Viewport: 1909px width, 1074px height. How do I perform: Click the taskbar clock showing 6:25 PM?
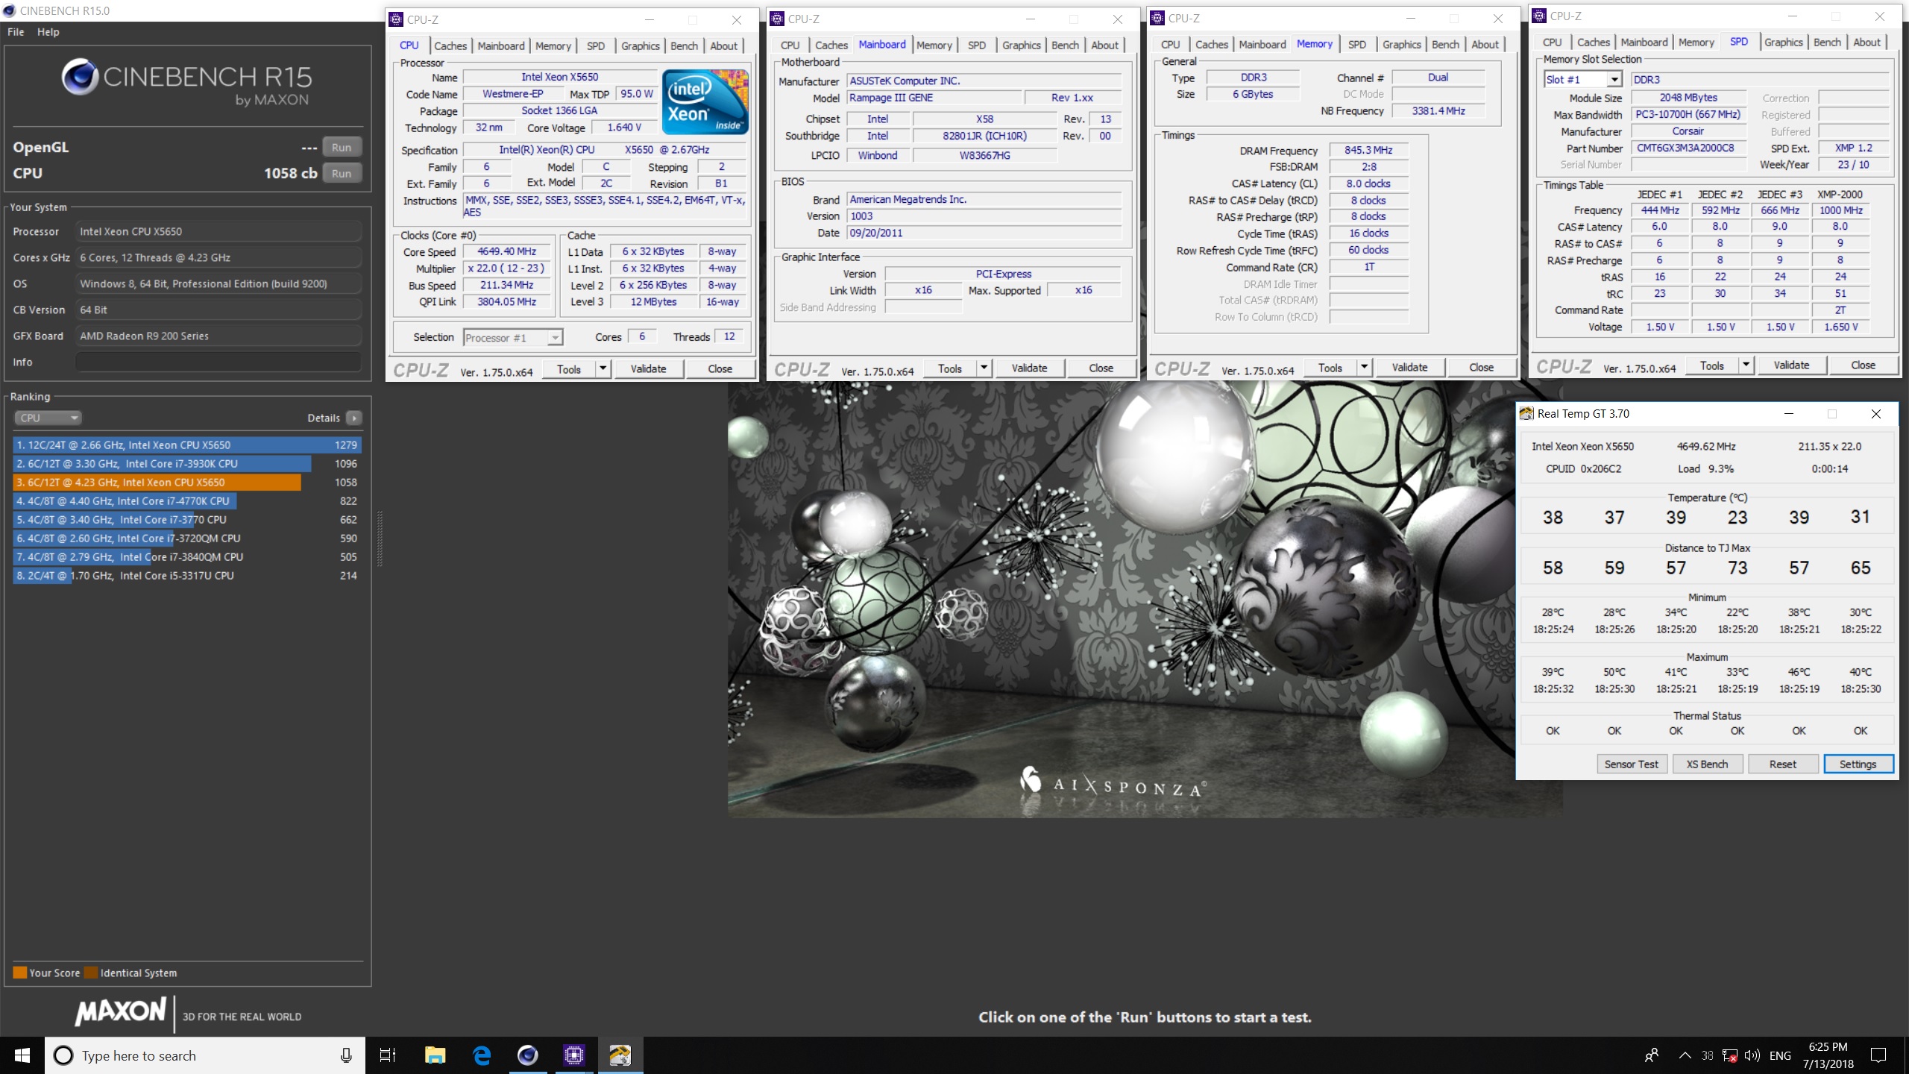pos(1828,1055)
